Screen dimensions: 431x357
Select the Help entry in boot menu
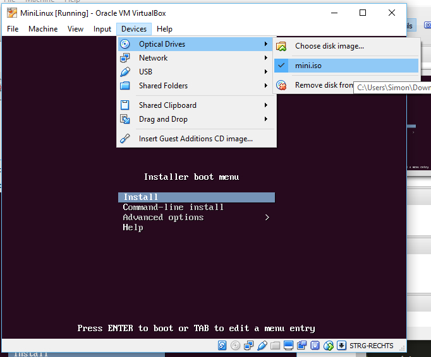coord(133,228)
